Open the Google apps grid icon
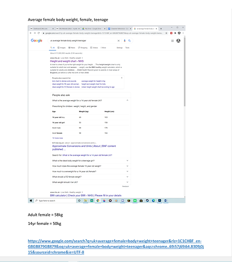232x262 pixels. (x=172, y=41)
